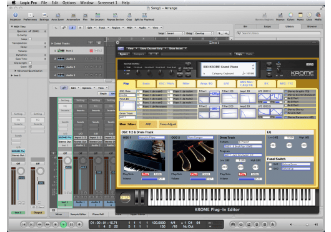This screenshot has height=232, width=331.
Task: Click the Rewind transport button
Action: point(39,224)
